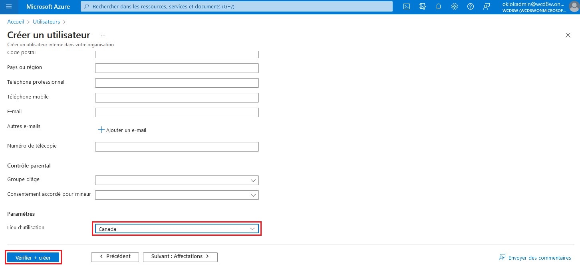The image size is (580, 266).
Task: Close the Créer un utilisateur pane
Action: [x=568, y=35]
